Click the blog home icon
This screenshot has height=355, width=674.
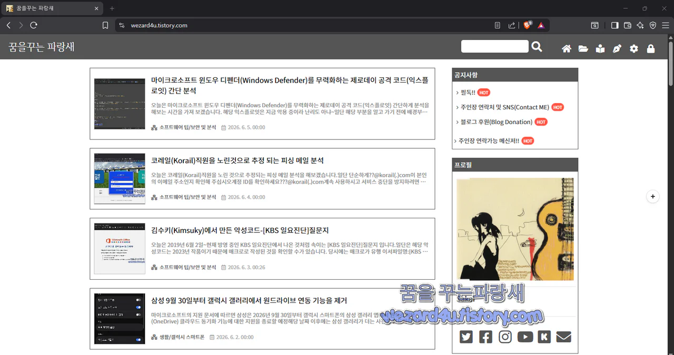tap(567, 48)
